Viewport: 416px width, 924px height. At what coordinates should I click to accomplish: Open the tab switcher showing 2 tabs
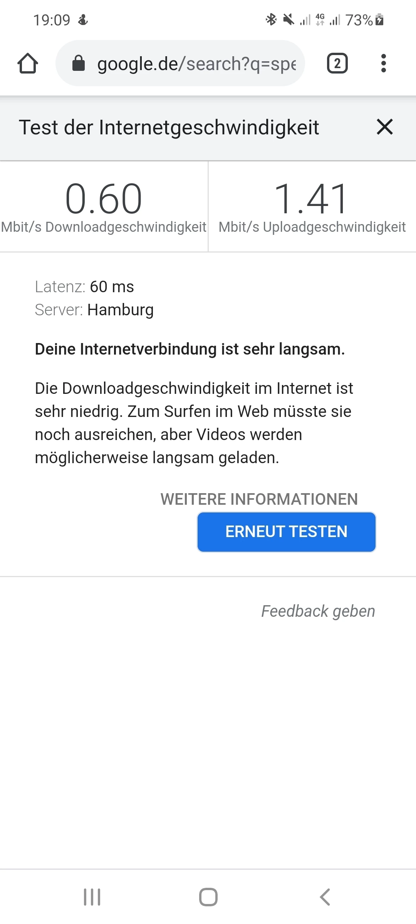(x=337, y=64)
